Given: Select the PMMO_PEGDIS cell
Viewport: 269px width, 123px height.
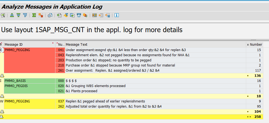Looking at the screenshot, I should (x=30, y=89).
